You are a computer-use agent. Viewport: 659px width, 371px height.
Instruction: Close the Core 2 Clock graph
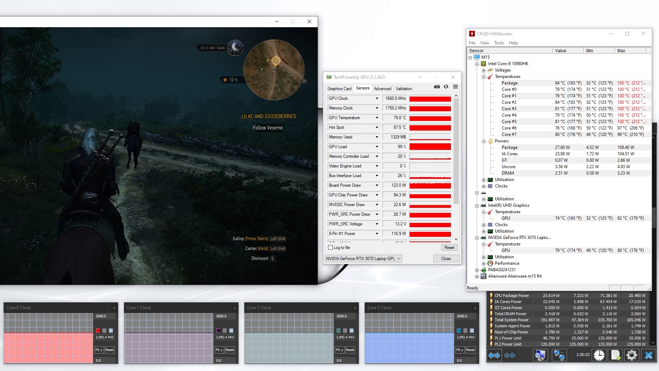[x=355, y=308]
